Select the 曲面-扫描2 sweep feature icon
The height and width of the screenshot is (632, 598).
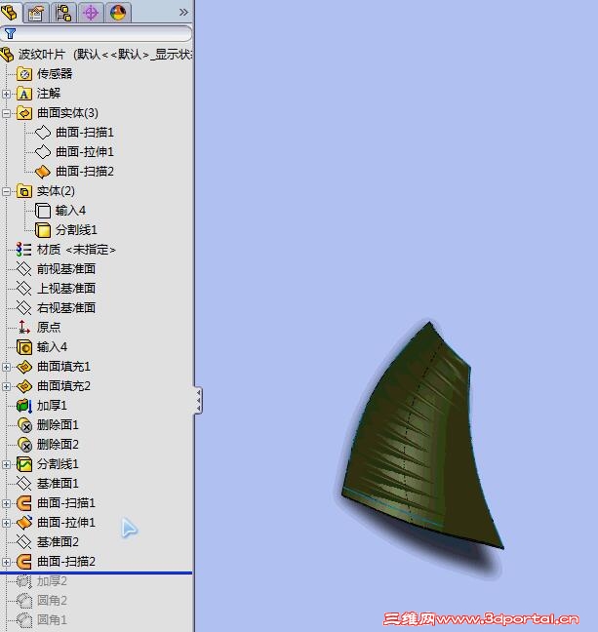[24, 562]
